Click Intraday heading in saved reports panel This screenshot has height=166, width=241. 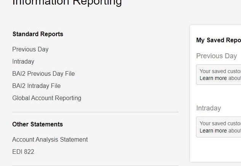(x=209, y=108)
